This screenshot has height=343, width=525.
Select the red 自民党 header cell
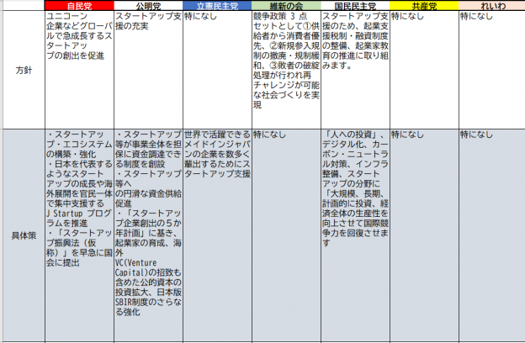pyautogui.click(x=78, y=6)
